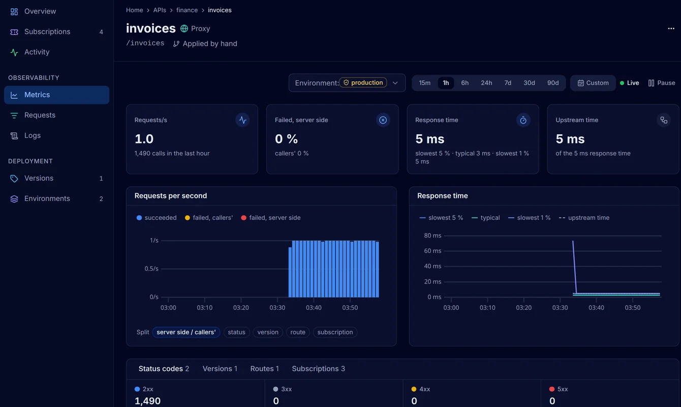681x407 pixels.
Task: Toggle the failed, server side legend swatch
Action: click(x=244, y=218)
